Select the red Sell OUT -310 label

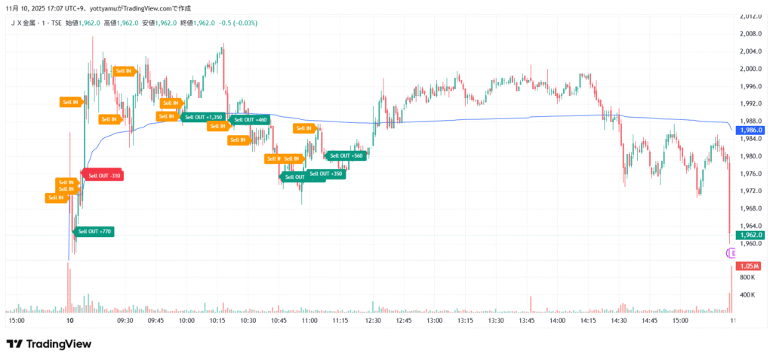click(103, 175)
